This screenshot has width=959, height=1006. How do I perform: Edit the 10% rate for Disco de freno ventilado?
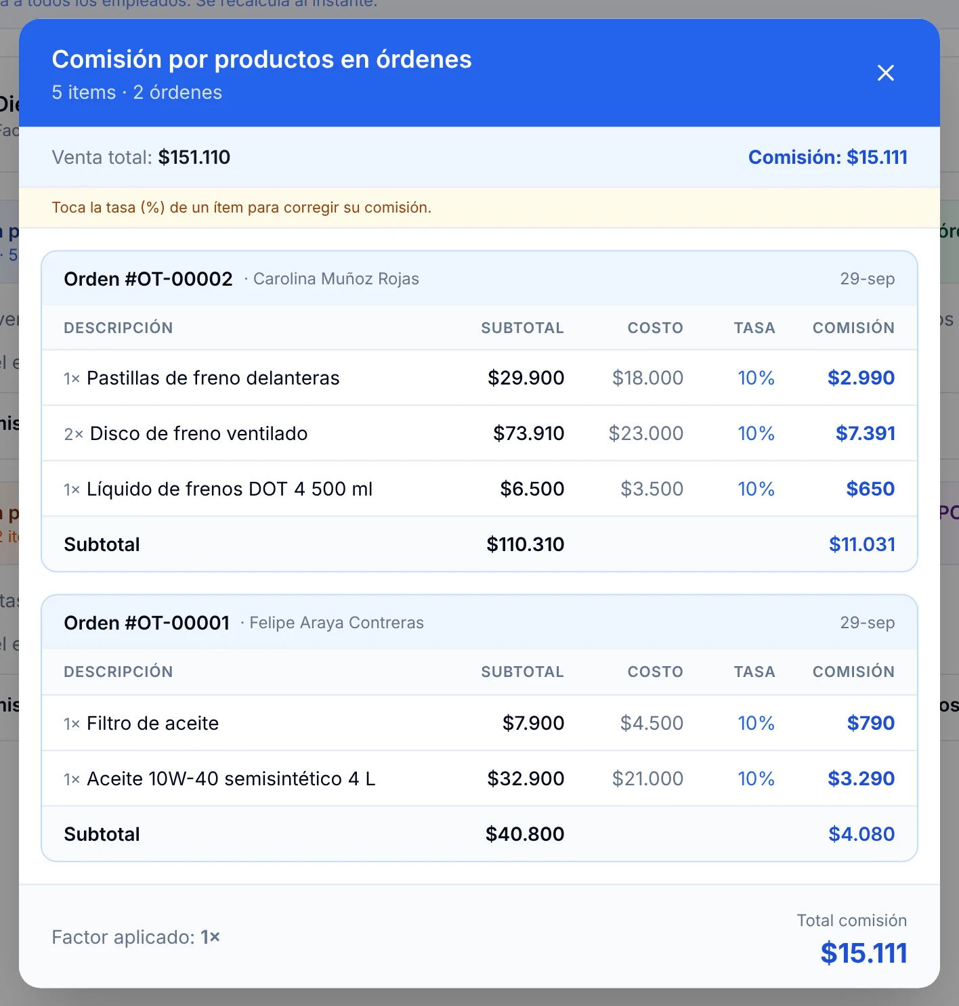click(x=756, y=433)
